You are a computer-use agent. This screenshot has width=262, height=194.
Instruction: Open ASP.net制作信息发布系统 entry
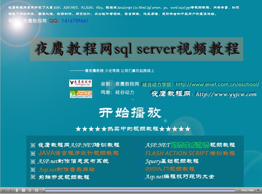(x=73, y=161)
